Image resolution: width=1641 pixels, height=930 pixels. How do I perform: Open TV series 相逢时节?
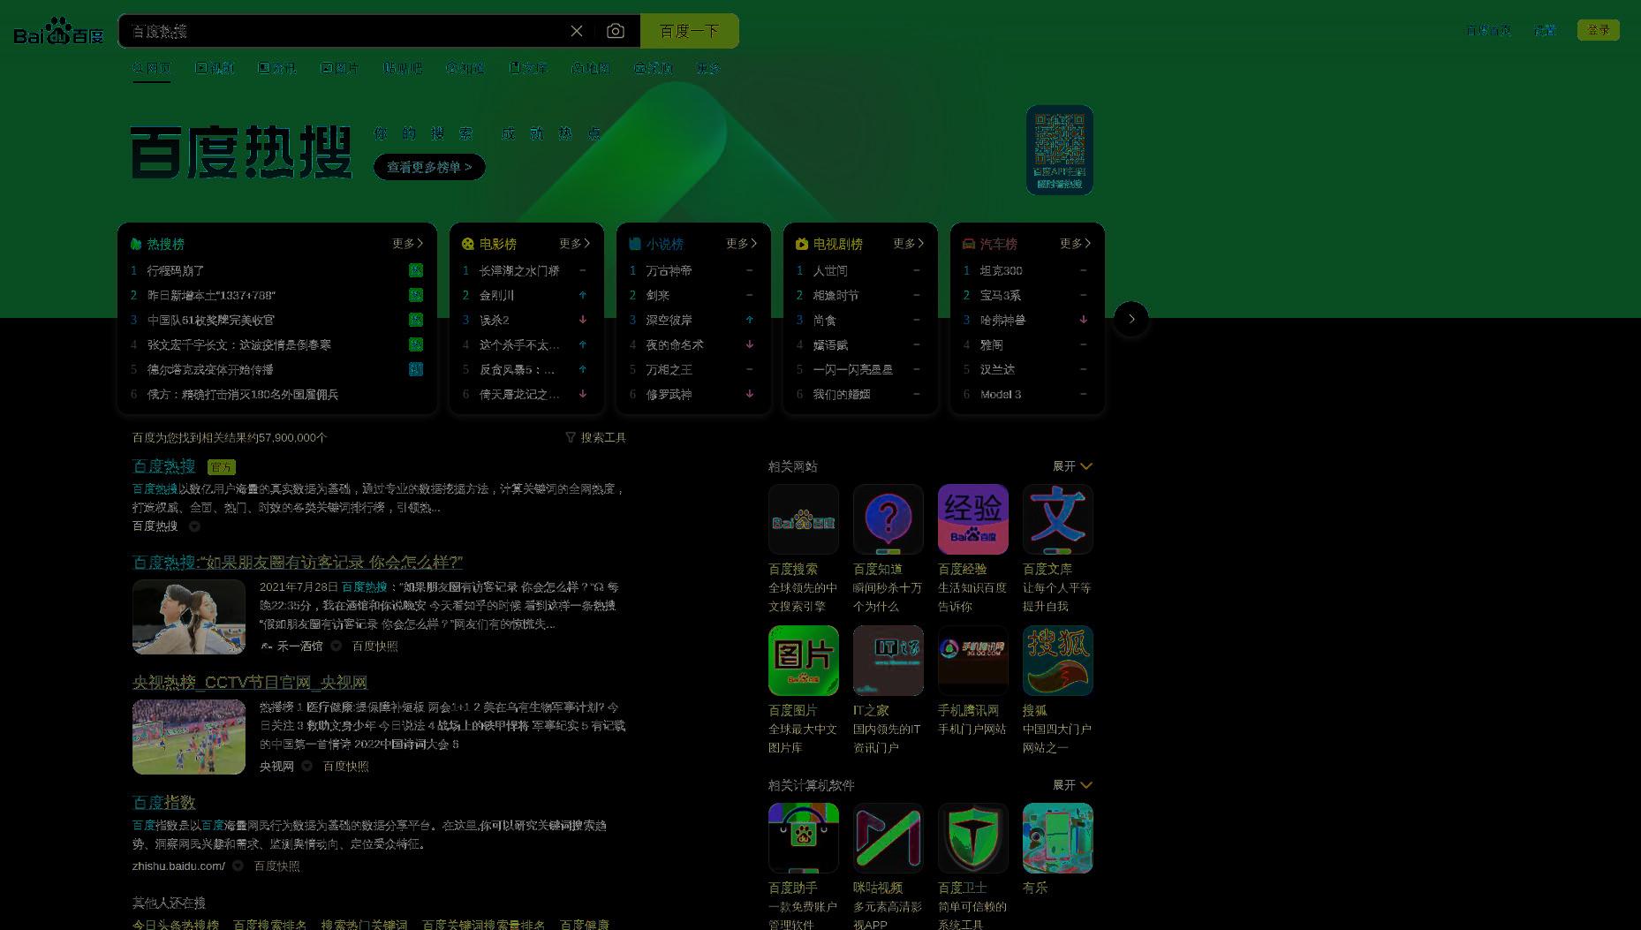(836, 295)
